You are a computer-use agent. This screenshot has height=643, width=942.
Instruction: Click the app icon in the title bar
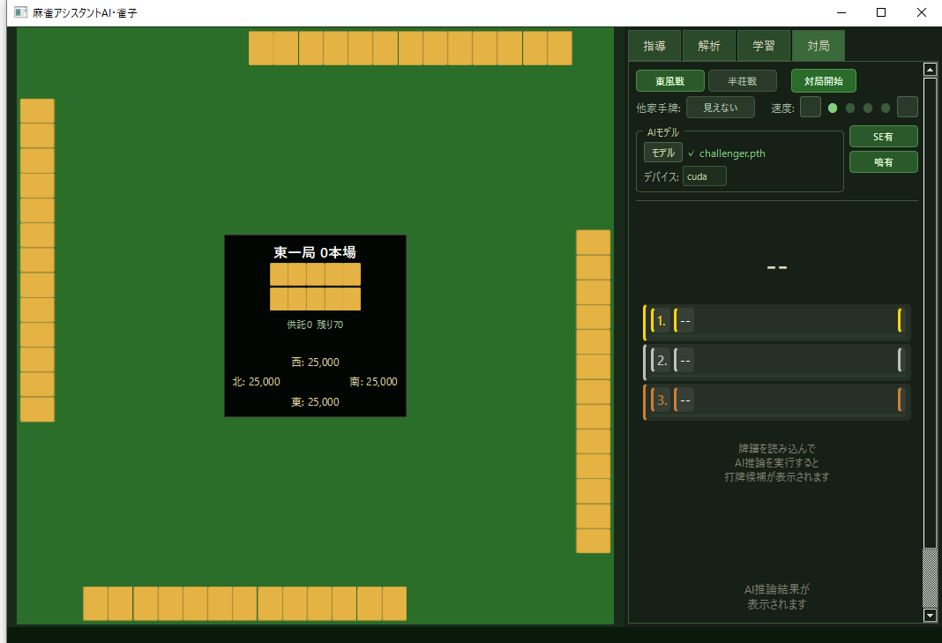20,12
